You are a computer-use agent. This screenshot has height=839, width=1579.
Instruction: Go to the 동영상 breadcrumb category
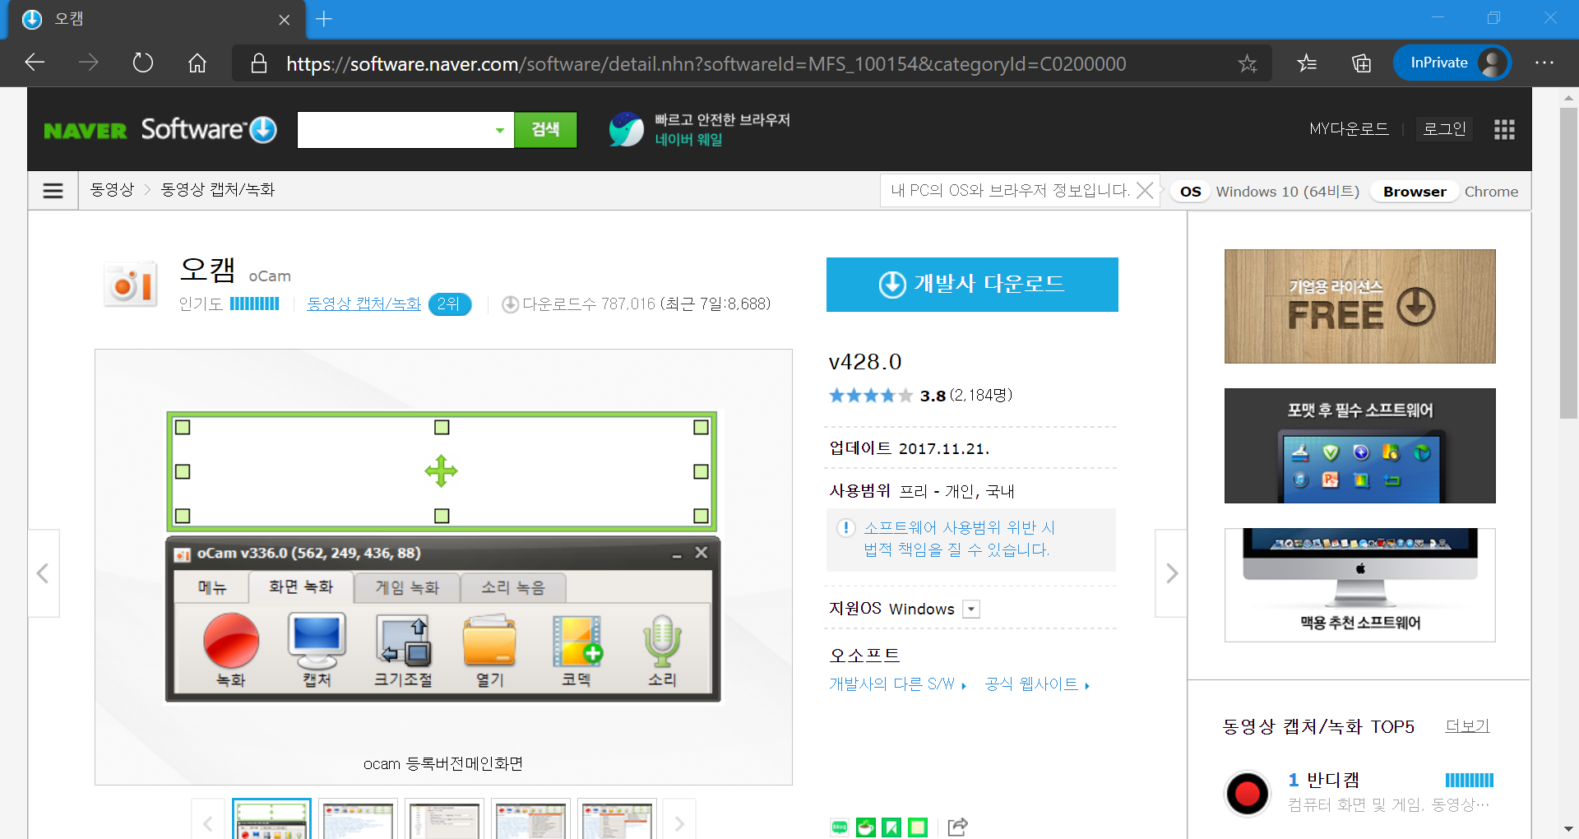pos(112,190)
